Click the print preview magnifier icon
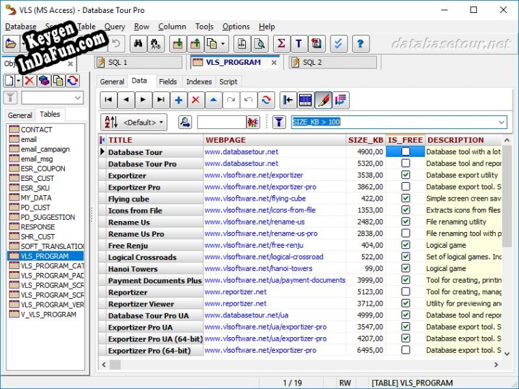Image resolution: width=519 pixels, height=389 pixels. point(259,43)
